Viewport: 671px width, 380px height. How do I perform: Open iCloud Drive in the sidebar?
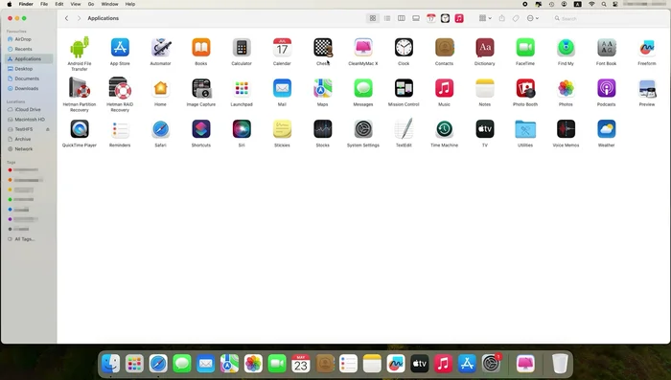point(28,109)
